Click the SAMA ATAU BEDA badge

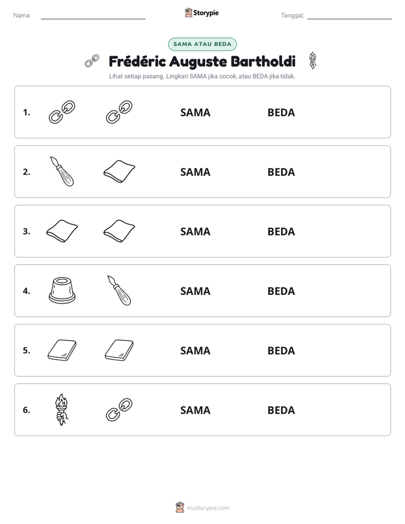click(x=202, y=44)
